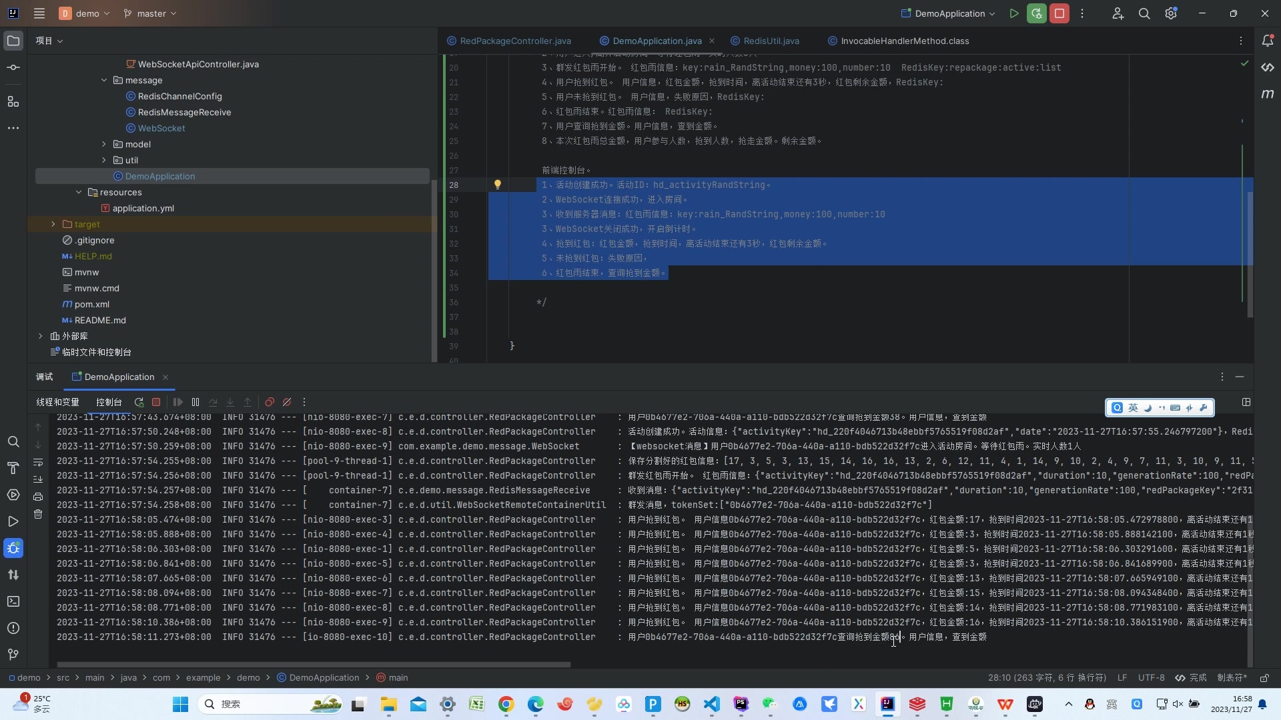1281x720 pixels.
Task: Expand the model folder node
Action: (x=104, y=144)
